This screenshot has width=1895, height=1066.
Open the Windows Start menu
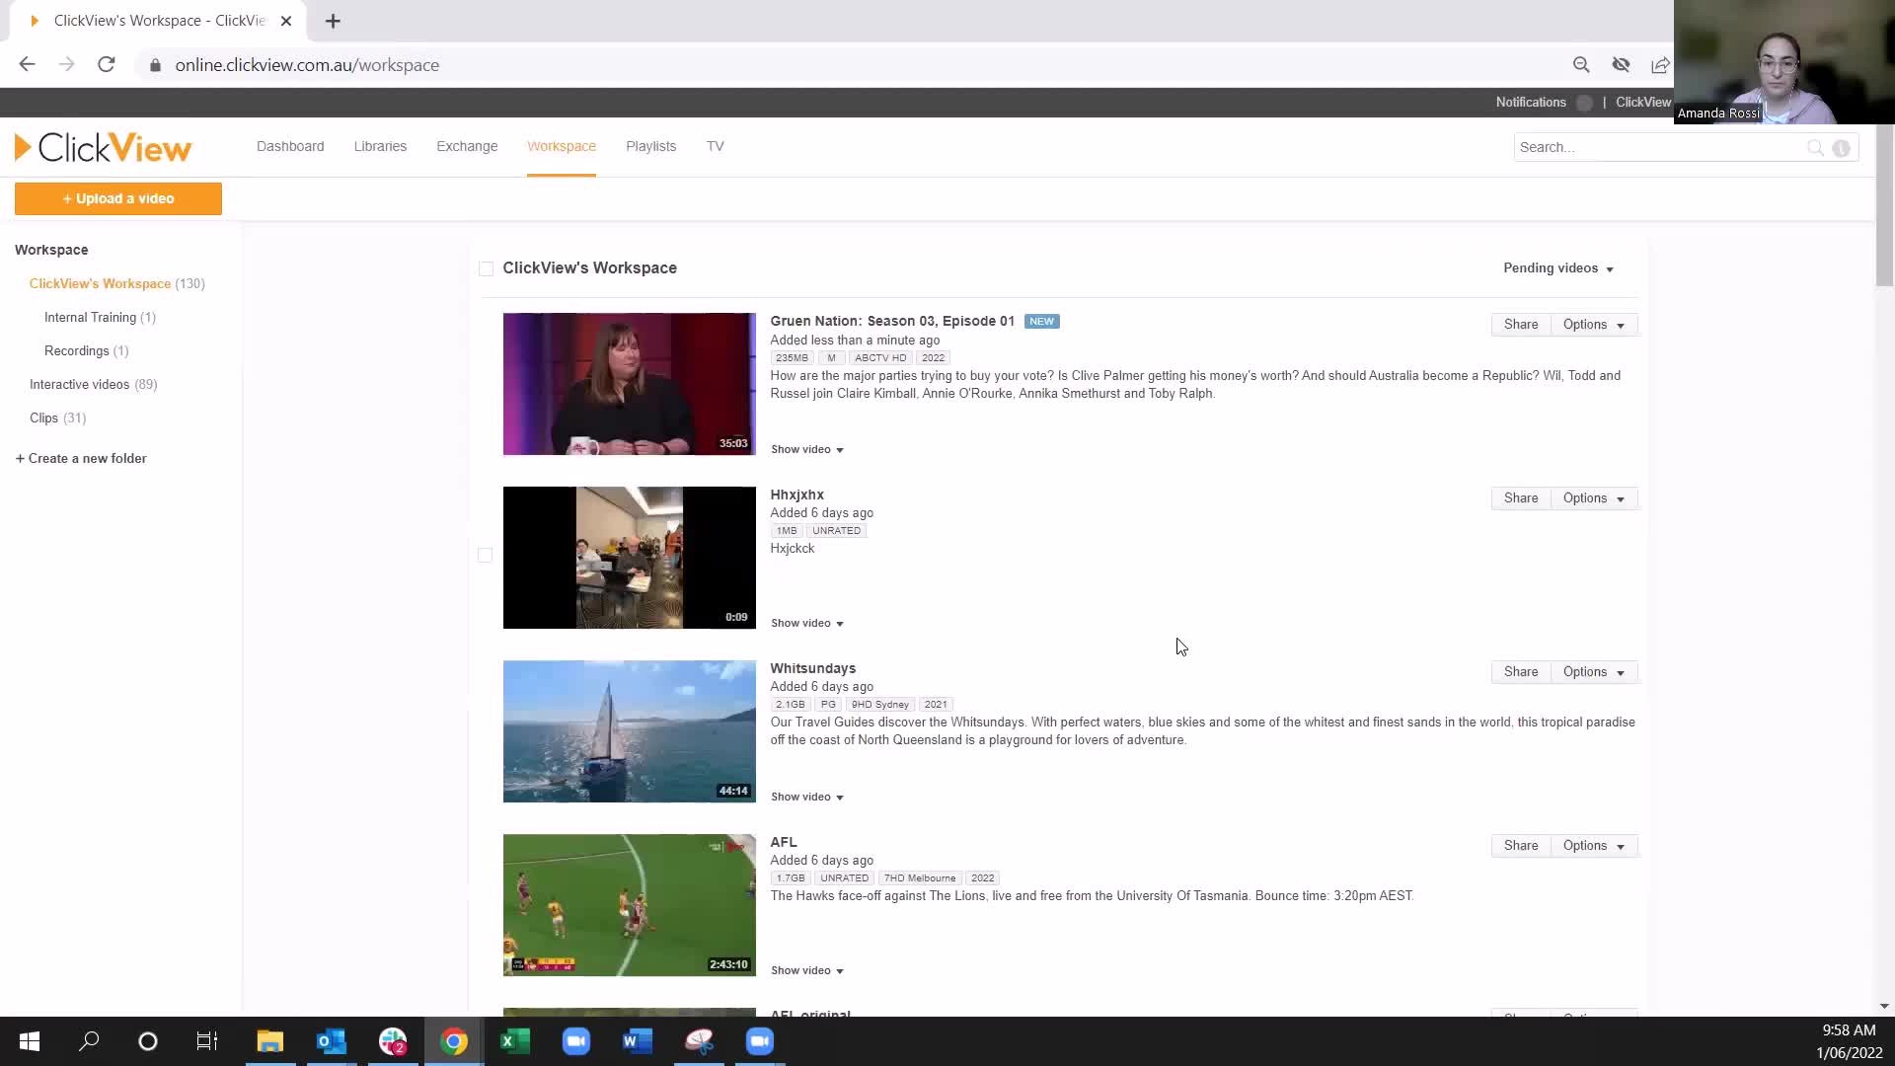coord(30,1041)
